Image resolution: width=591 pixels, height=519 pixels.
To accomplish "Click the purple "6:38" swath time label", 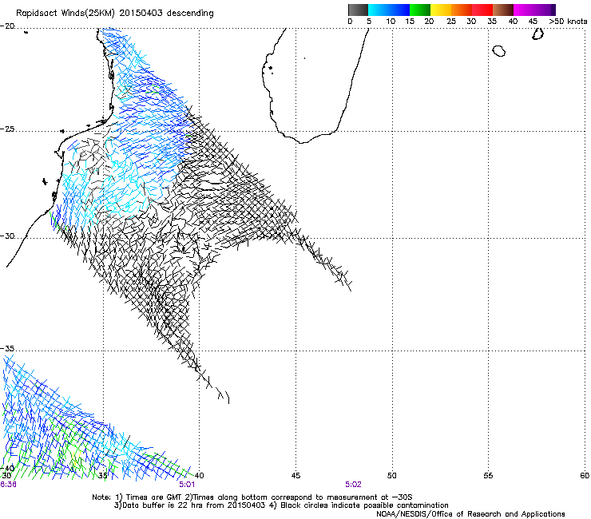I will 8,485.
